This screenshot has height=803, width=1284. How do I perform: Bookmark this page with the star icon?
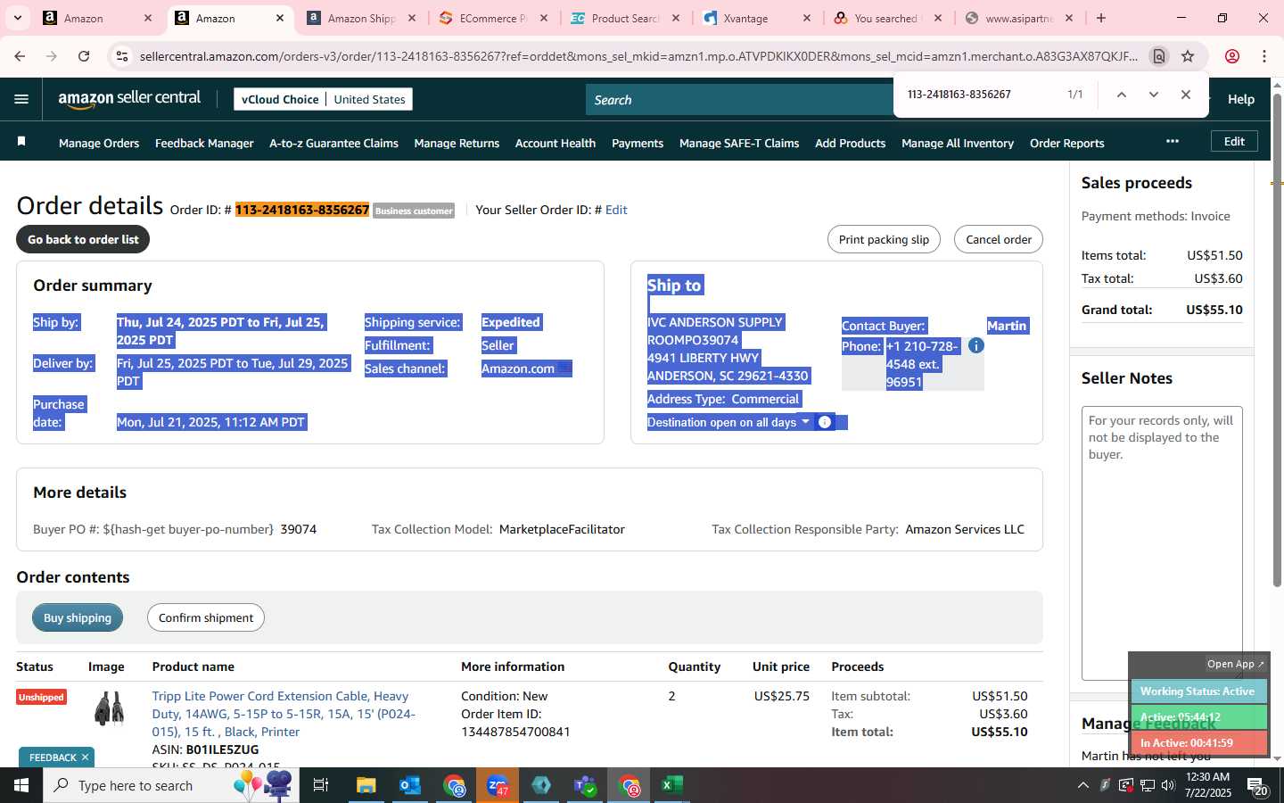tap(1188, 56)
